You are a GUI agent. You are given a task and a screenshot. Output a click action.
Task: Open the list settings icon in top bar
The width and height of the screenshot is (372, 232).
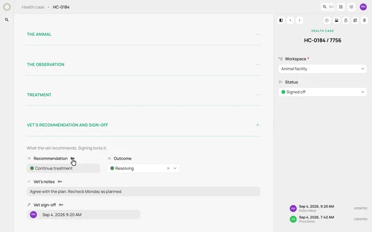351,7
